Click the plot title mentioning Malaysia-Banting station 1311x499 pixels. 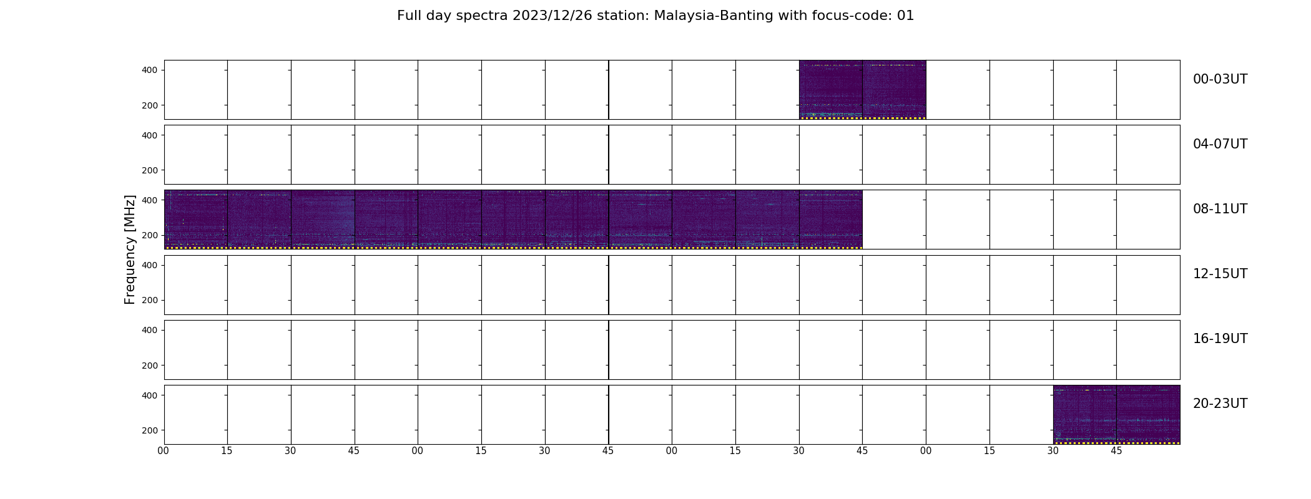click(655, 16)
